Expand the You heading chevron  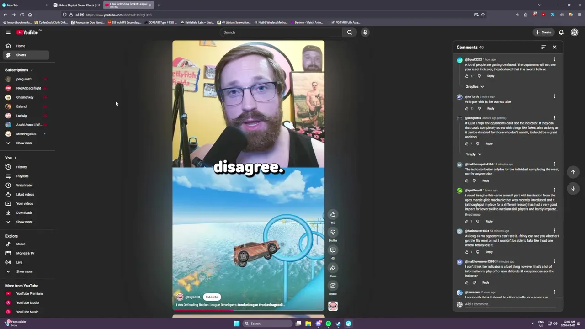coord(15,158)
